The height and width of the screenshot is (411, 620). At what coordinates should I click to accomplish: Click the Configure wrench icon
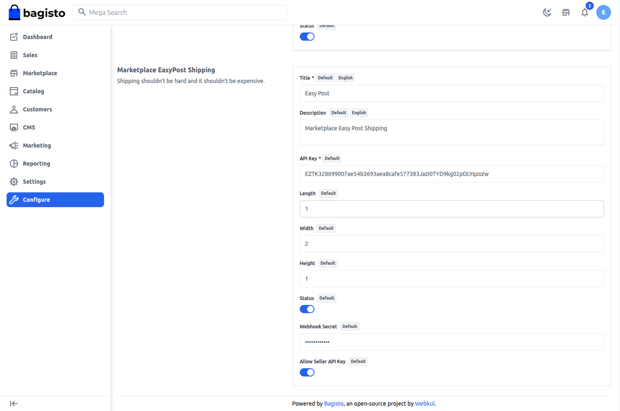point(14,200)
